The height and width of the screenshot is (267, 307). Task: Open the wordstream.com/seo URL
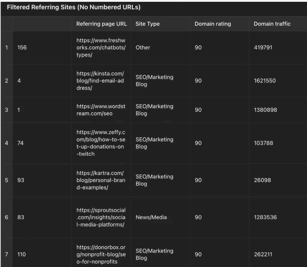[101, 110]
